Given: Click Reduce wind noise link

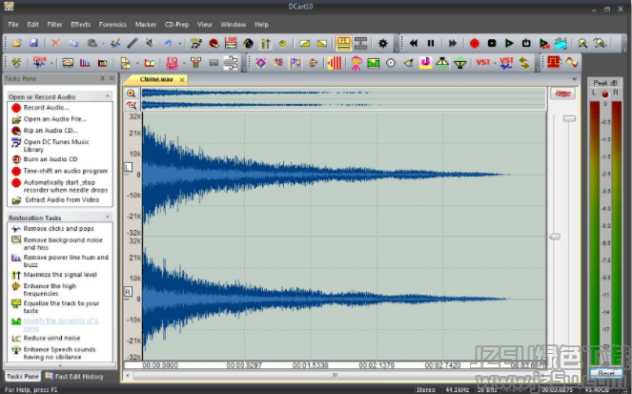Looking at the screenshot, I should click(52, 338).
